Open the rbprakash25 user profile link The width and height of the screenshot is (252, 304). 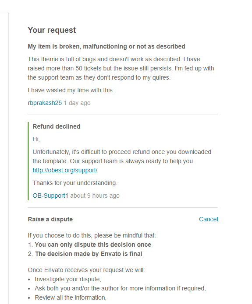click(45, 103)
